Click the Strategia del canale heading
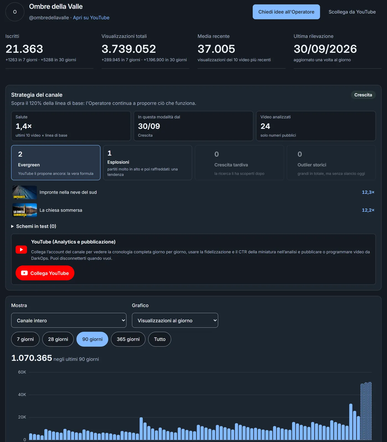 tap(37, 95)
